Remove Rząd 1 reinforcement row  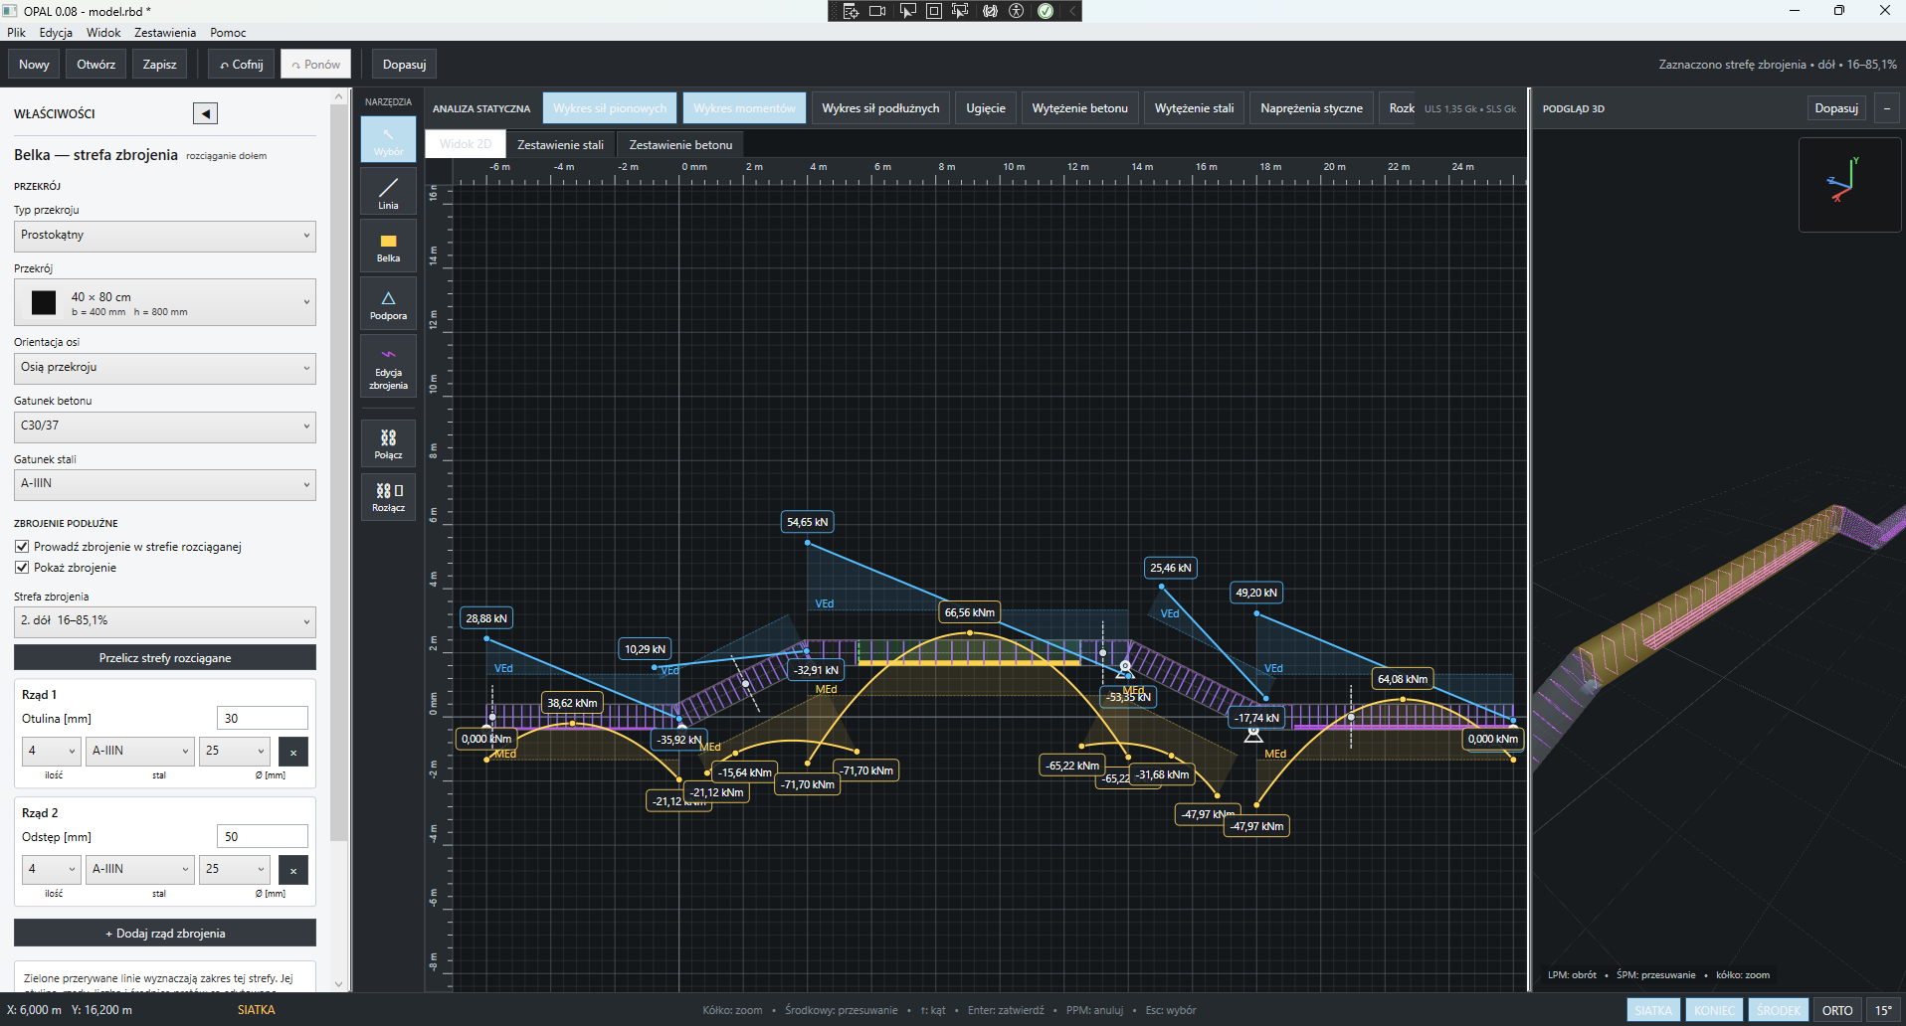pos(293,752)
